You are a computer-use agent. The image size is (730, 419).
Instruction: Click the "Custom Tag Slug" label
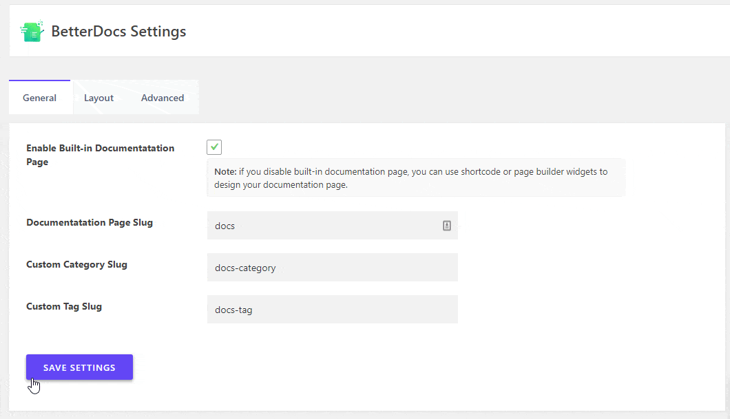point(64,305)
